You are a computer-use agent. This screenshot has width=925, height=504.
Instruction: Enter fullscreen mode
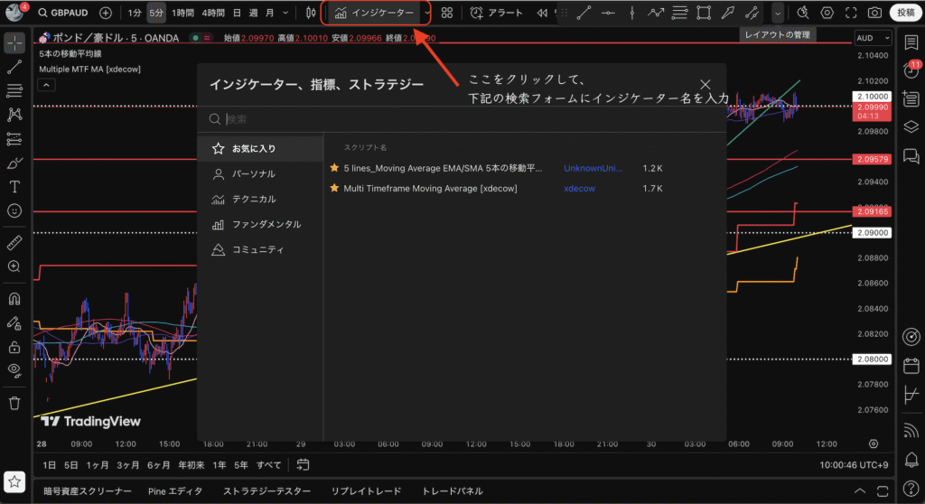coord(851,13)
